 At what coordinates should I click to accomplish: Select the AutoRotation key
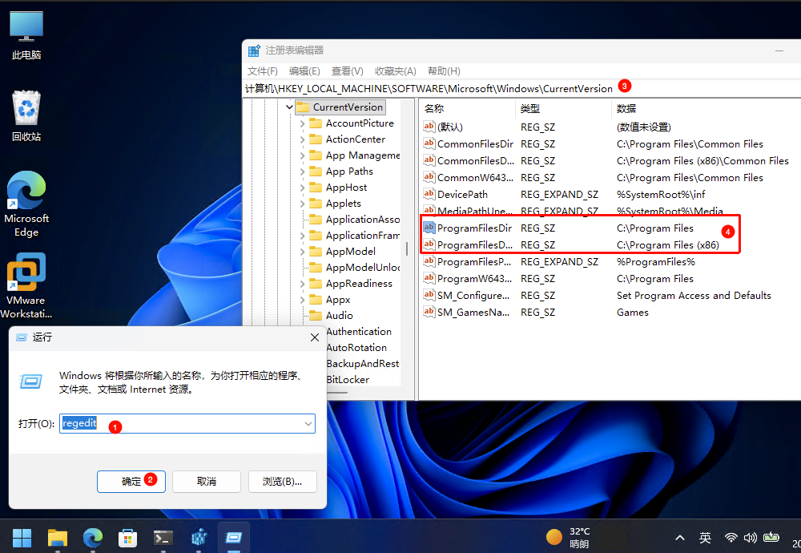[x=356, y=348]
